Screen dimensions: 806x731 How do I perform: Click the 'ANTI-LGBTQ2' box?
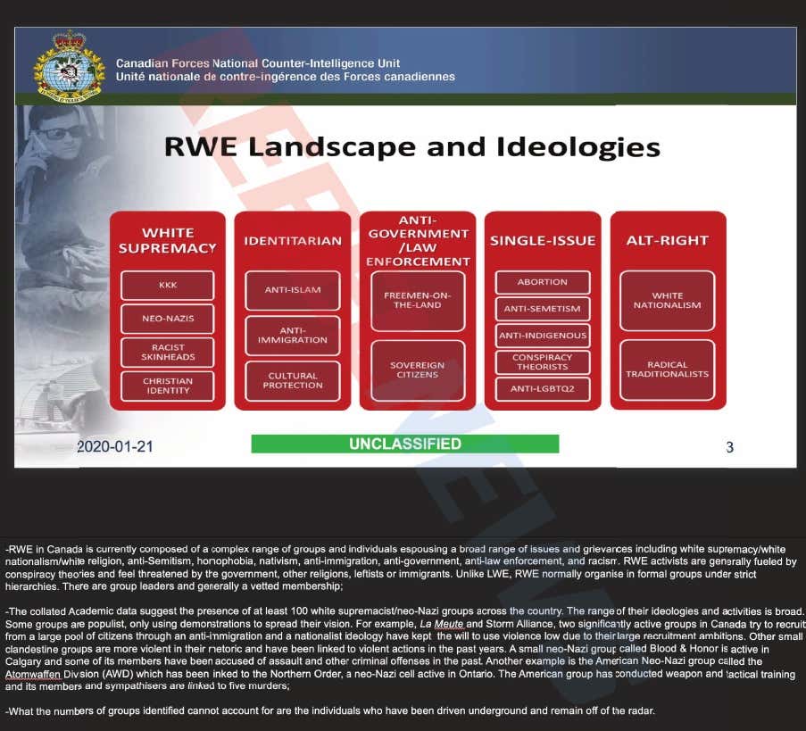point(543,389)
